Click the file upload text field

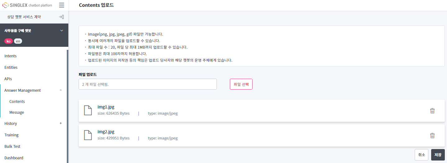(148, 84)
